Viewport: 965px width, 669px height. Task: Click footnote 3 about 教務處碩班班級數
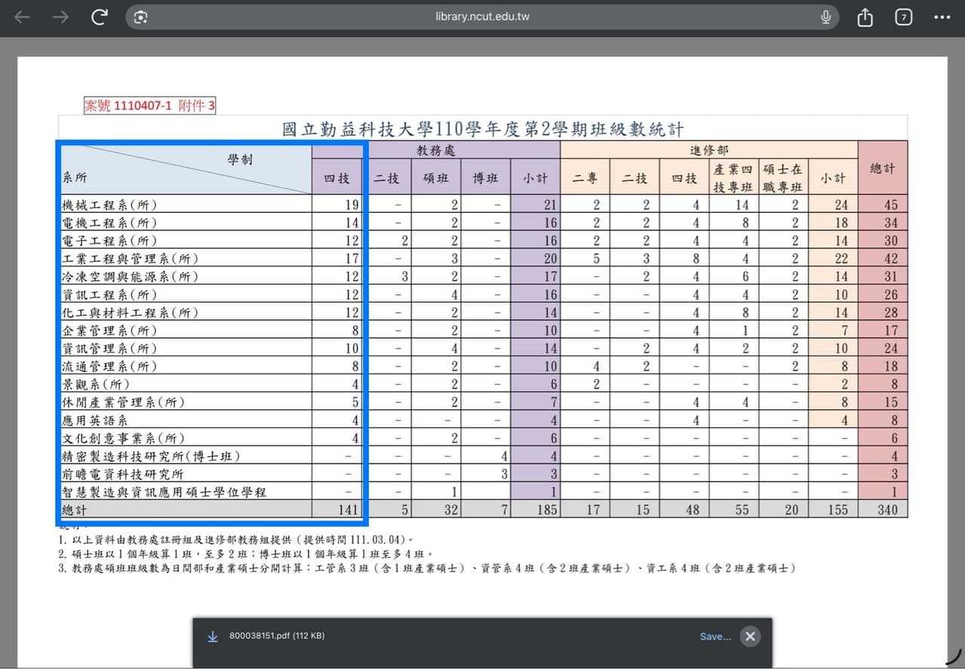coord(427,568)
